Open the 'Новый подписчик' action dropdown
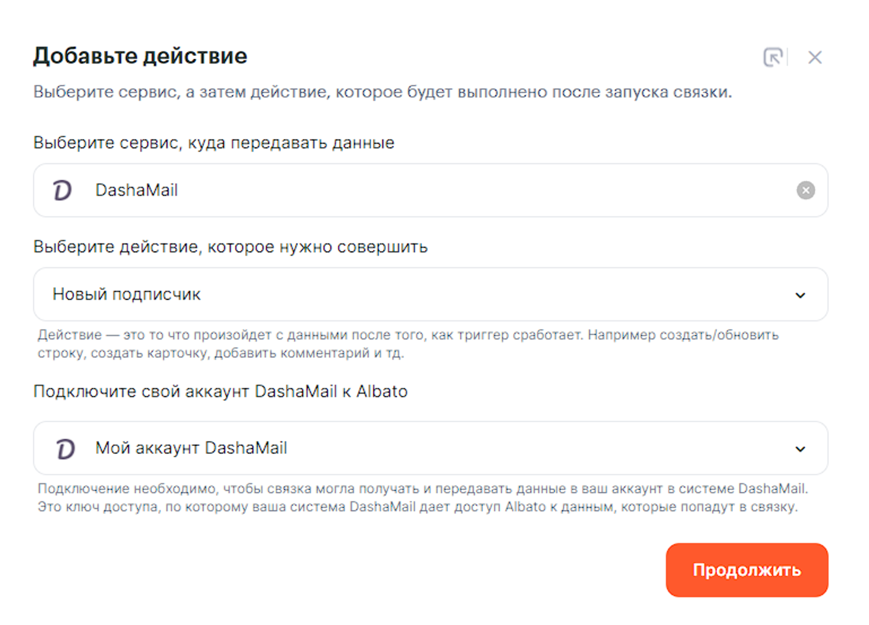The image size is (869, 625). [395, 294]
